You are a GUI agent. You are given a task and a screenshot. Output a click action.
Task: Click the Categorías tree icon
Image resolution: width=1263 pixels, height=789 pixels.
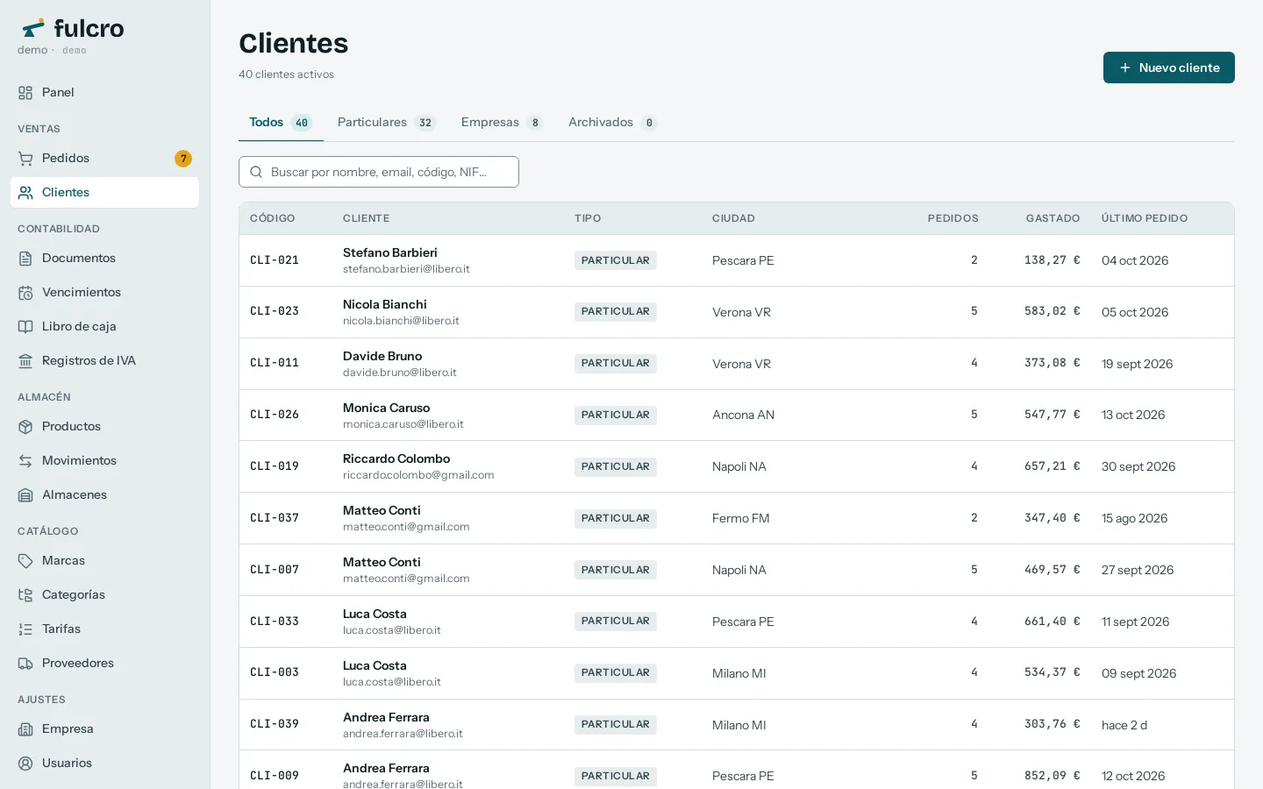[x=25, y=595]
